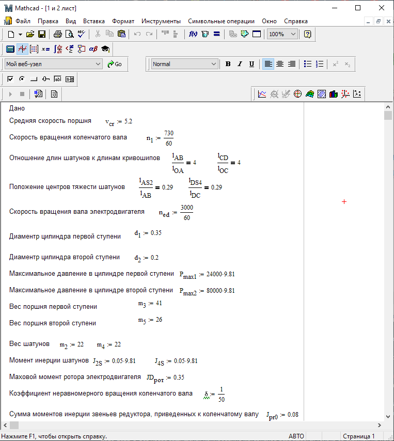Expand the 'Мой веб-узел' address dropdown
Image resolution: width=394 pixels, height=441 pixels.
click(98, 64)
